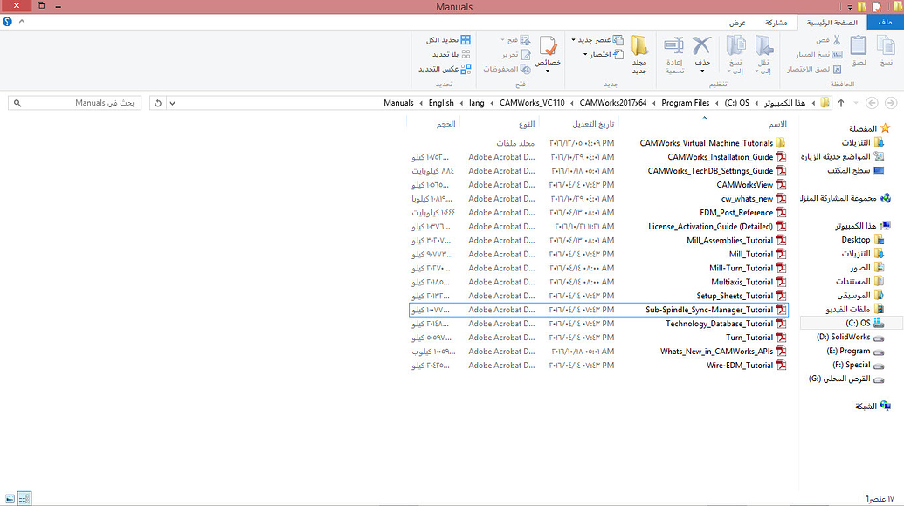Image resolution: width=904 pixels, height=506 pixels.
Task: Sort by the Type (النوع) column header
Action: (x=527, y=124)
